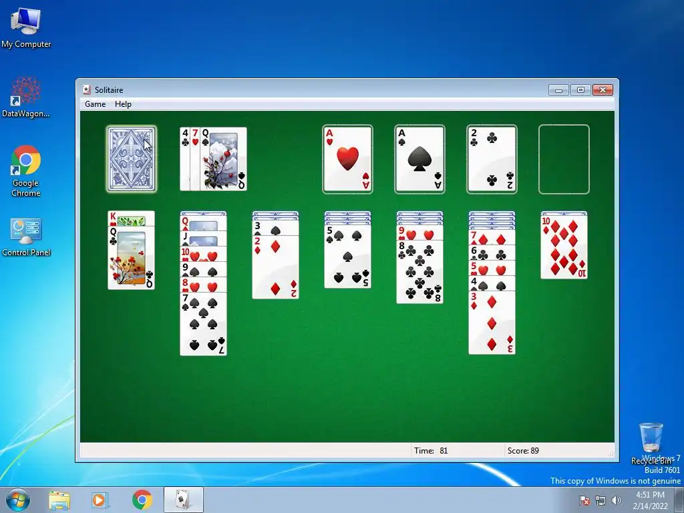Open network tray icon

[x=601, y=500]
